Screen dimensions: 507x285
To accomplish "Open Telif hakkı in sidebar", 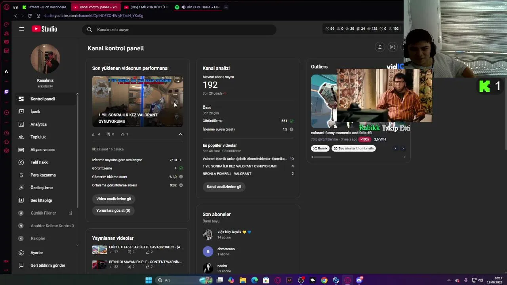I will click(x=46, y=162).
